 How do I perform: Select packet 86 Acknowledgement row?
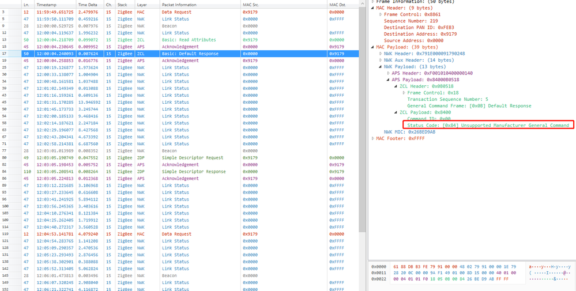click(179, 178)
